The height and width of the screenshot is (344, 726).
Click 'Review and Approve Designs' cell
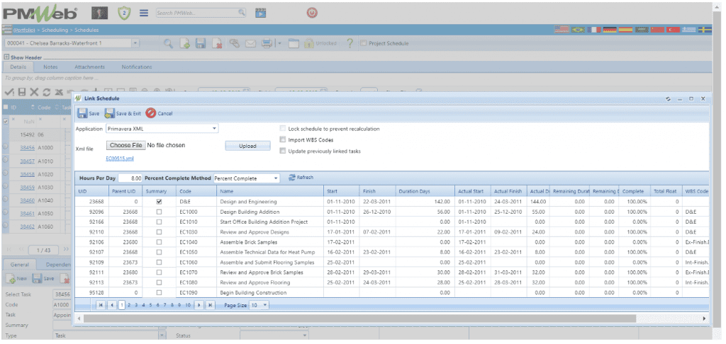270,232
